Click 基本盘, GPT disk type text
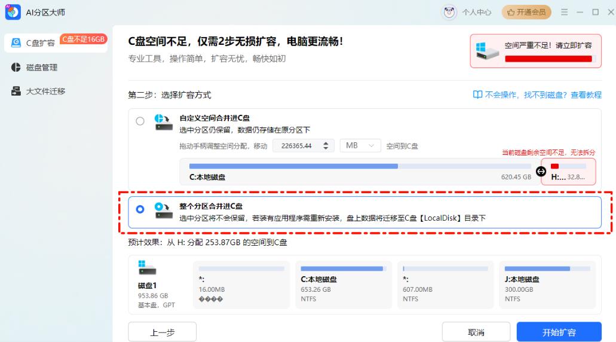The height and width of the screenshot is (342, 616). pyautogui.click(x=157, y=305)
